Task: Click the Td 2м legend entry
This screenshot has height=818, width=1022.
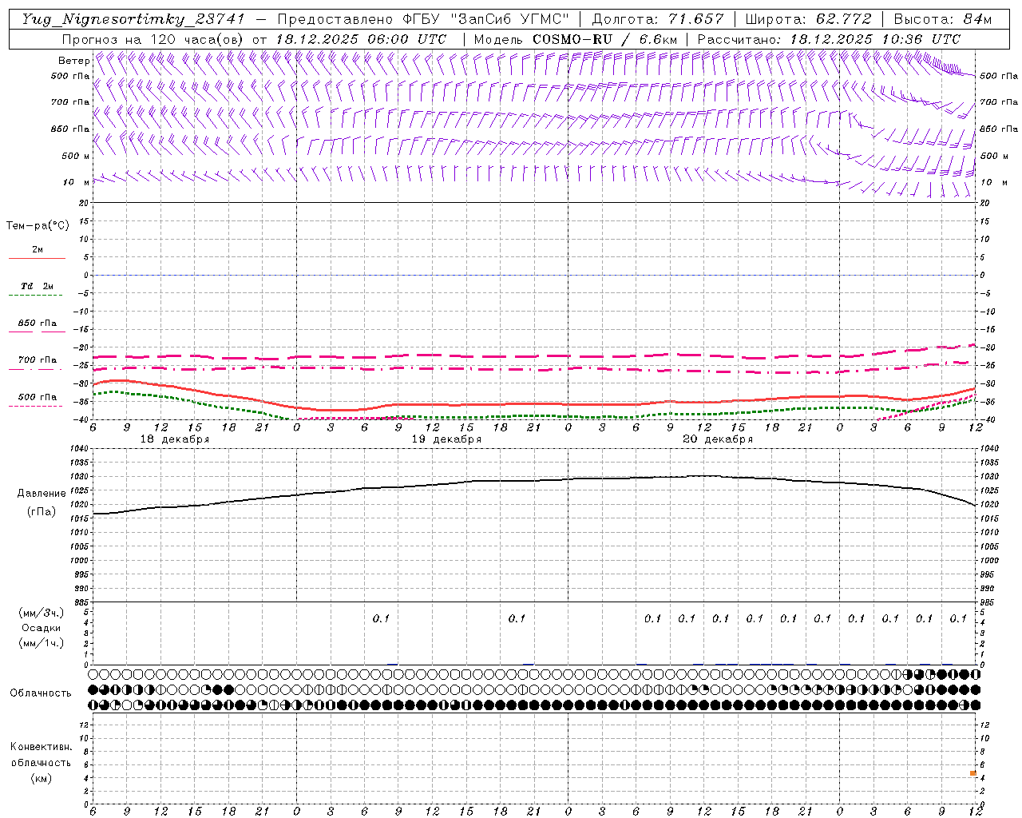Action: [x=37, y=286]
